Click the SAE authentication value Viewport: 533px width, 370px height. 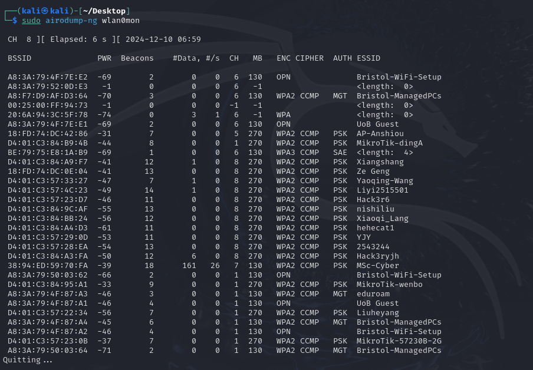(340, 153)
